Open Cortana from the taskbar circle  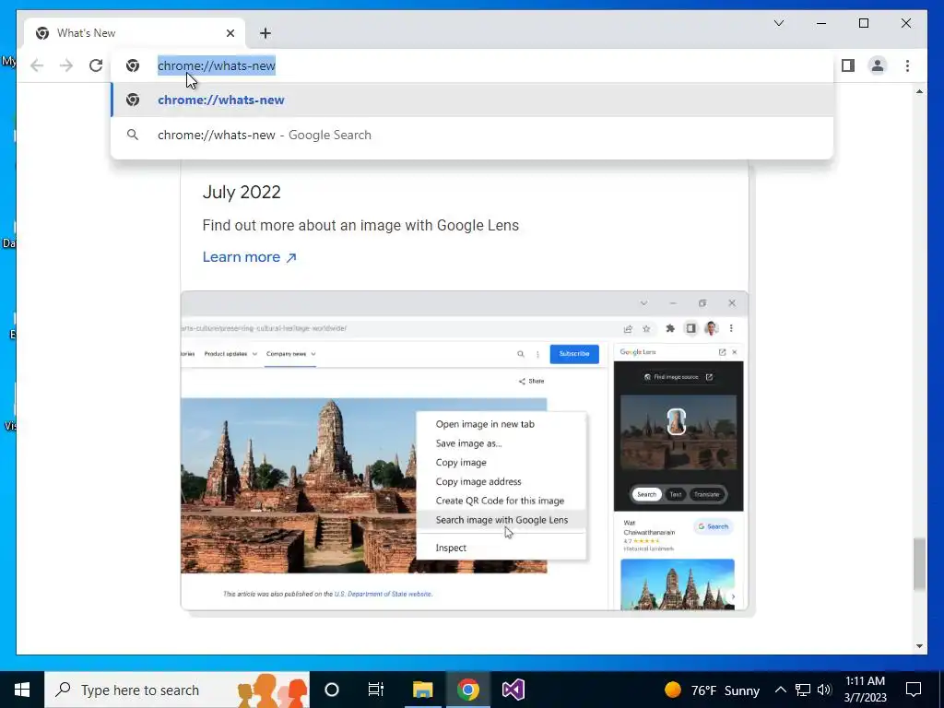[x=332, y=690]
